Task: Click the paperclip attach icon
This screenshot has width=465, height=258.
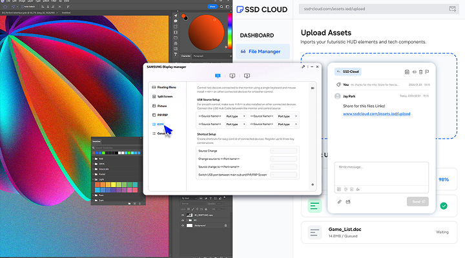Action: [x=339, y=202]
